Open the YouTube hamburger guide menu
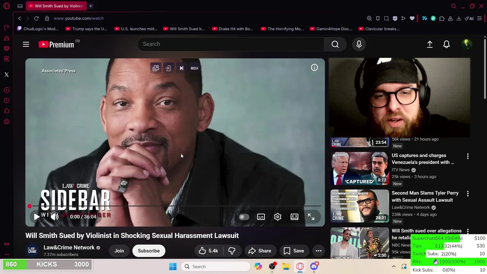The image size is (487, 274). (x=26, y=45)
